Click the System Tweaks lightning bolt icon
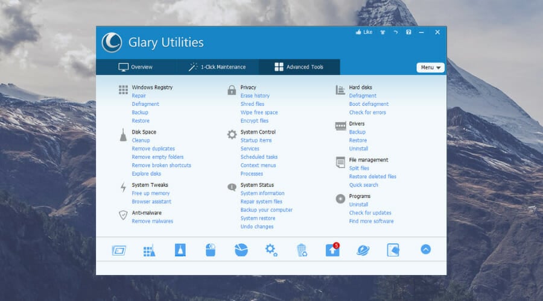Image resolution: width=543 pixels, height=301 pixels. 123,187
